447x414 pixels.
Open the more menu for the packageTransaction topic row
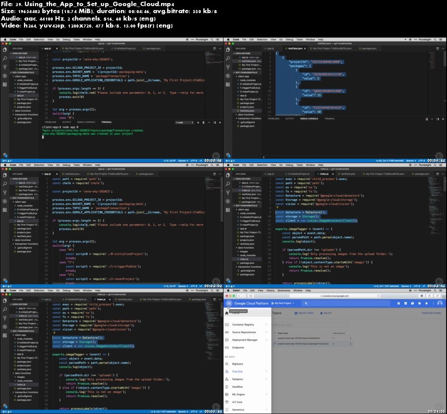click(x=351, y=344)
